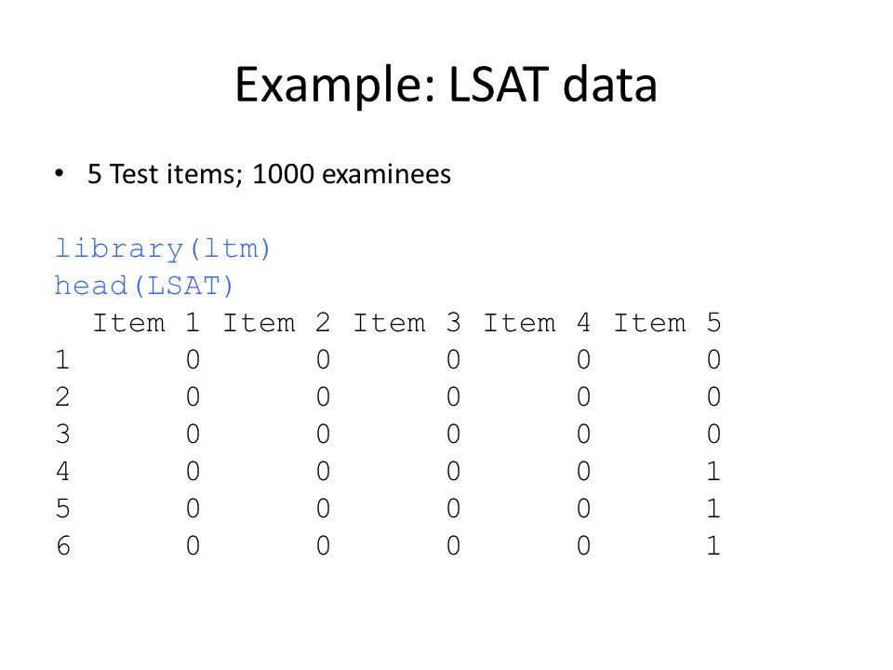Click row label 4 in the table

(62, 471)
